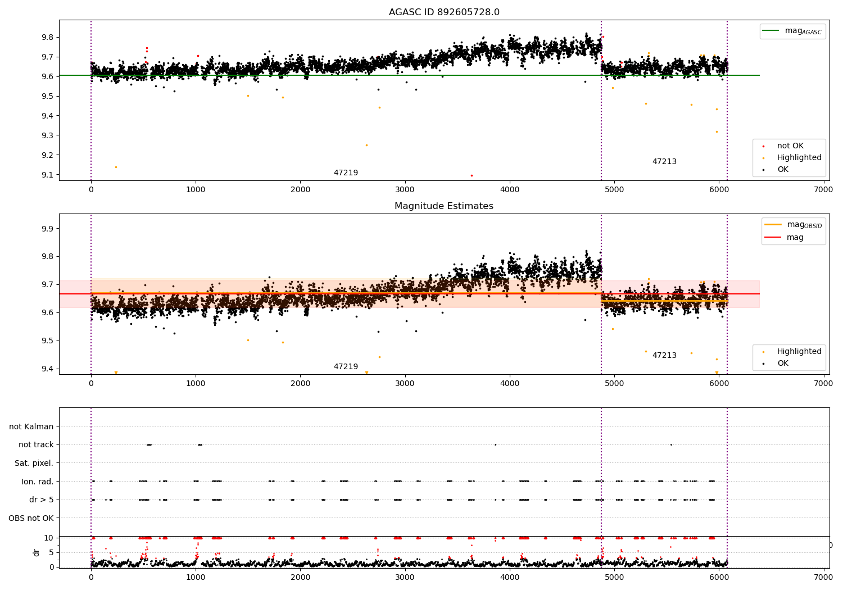Click the 'Magnitude Estimates' plot title
The height and width of the screenshot is (590, 843).
coord(444,206)
